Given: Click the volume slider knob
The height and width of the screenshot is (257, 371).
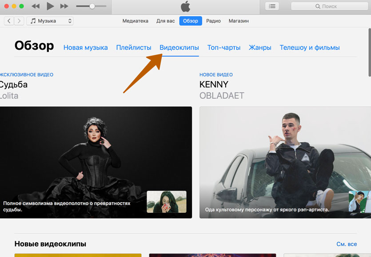Looking at the screenshot, I should 92,6.
